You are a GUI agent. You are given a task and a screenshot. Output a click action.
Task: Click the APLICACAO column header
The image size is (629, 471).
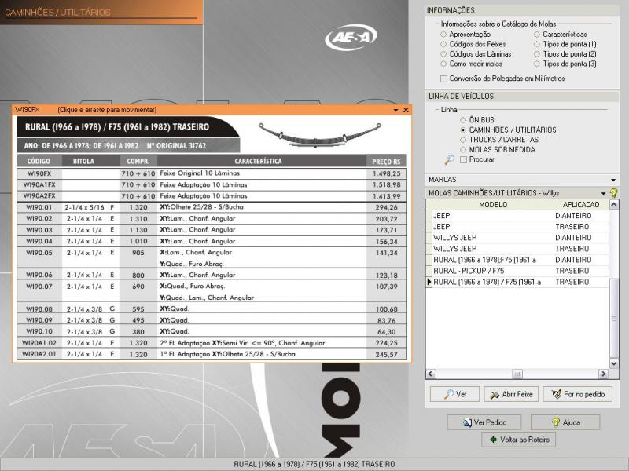[x=580, y=204]
